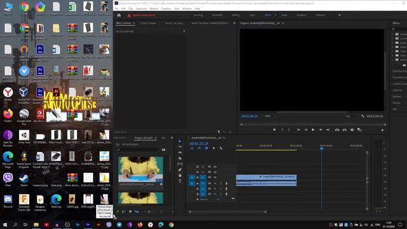Switch to the Audio workspace
Image resolution: width=407 pixels, height=229 pixels.
[284, 15]
